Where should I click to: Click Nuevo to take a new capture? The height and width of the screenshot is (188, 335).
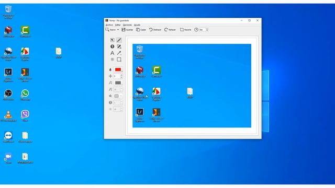(110, 30)
